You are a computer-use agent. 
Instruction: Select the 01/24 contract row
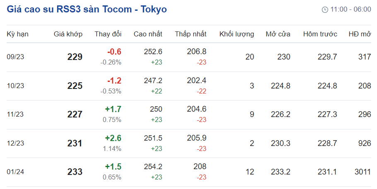click(x=16, y=172)
